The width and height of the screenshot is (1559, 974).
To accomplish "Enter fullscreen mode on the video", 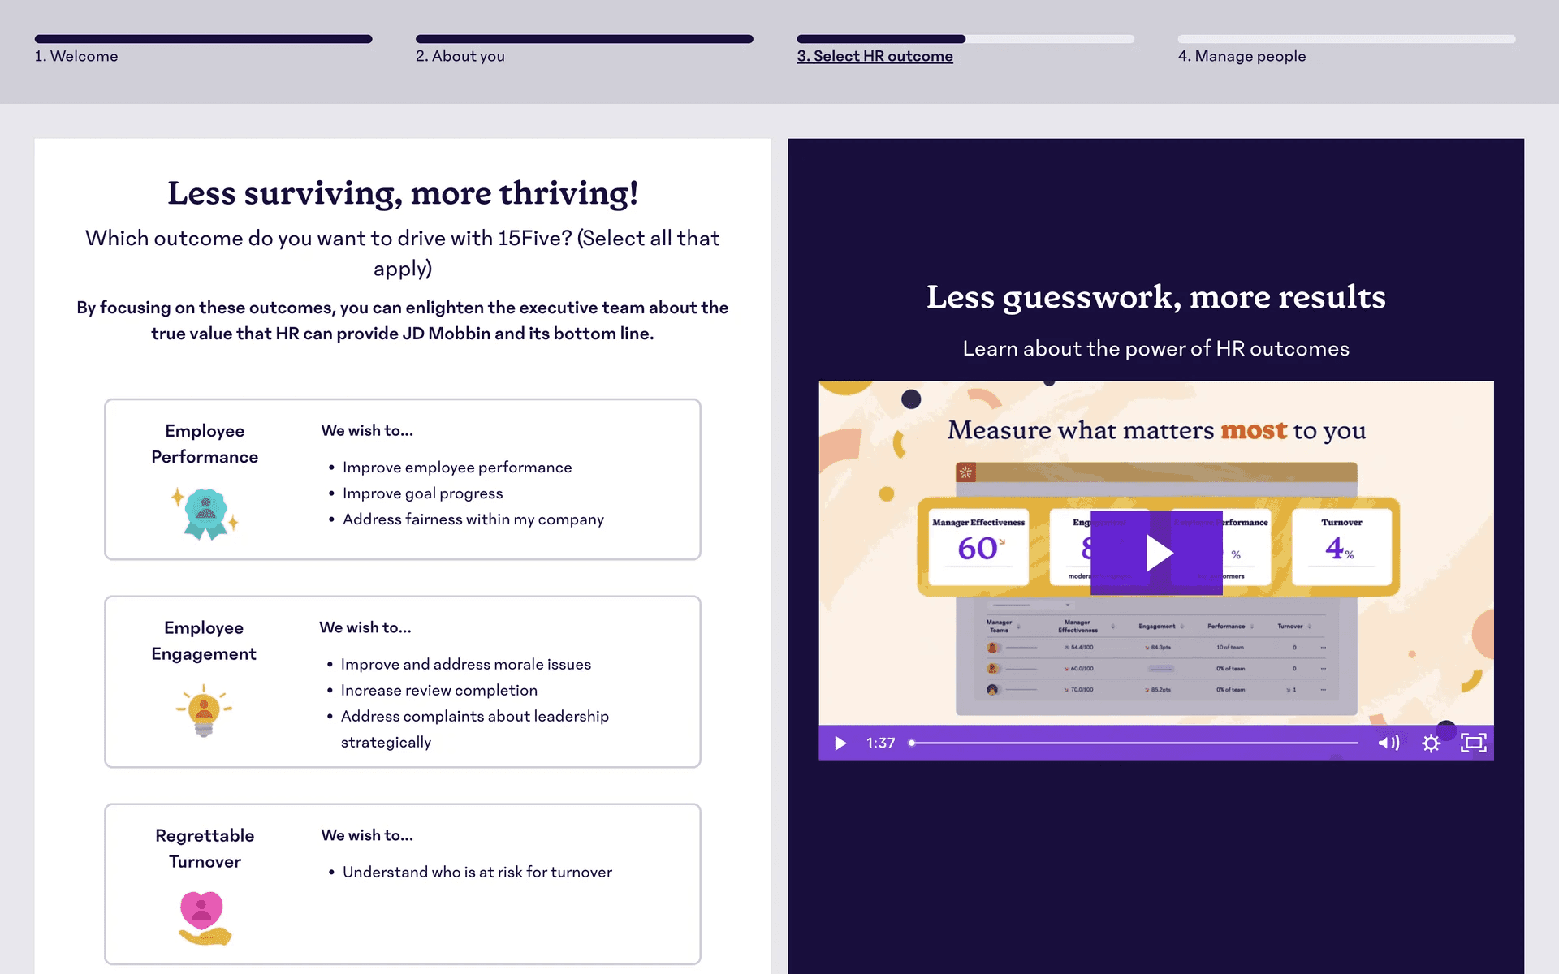I will pyautogui.click(x=1473, y=743).
